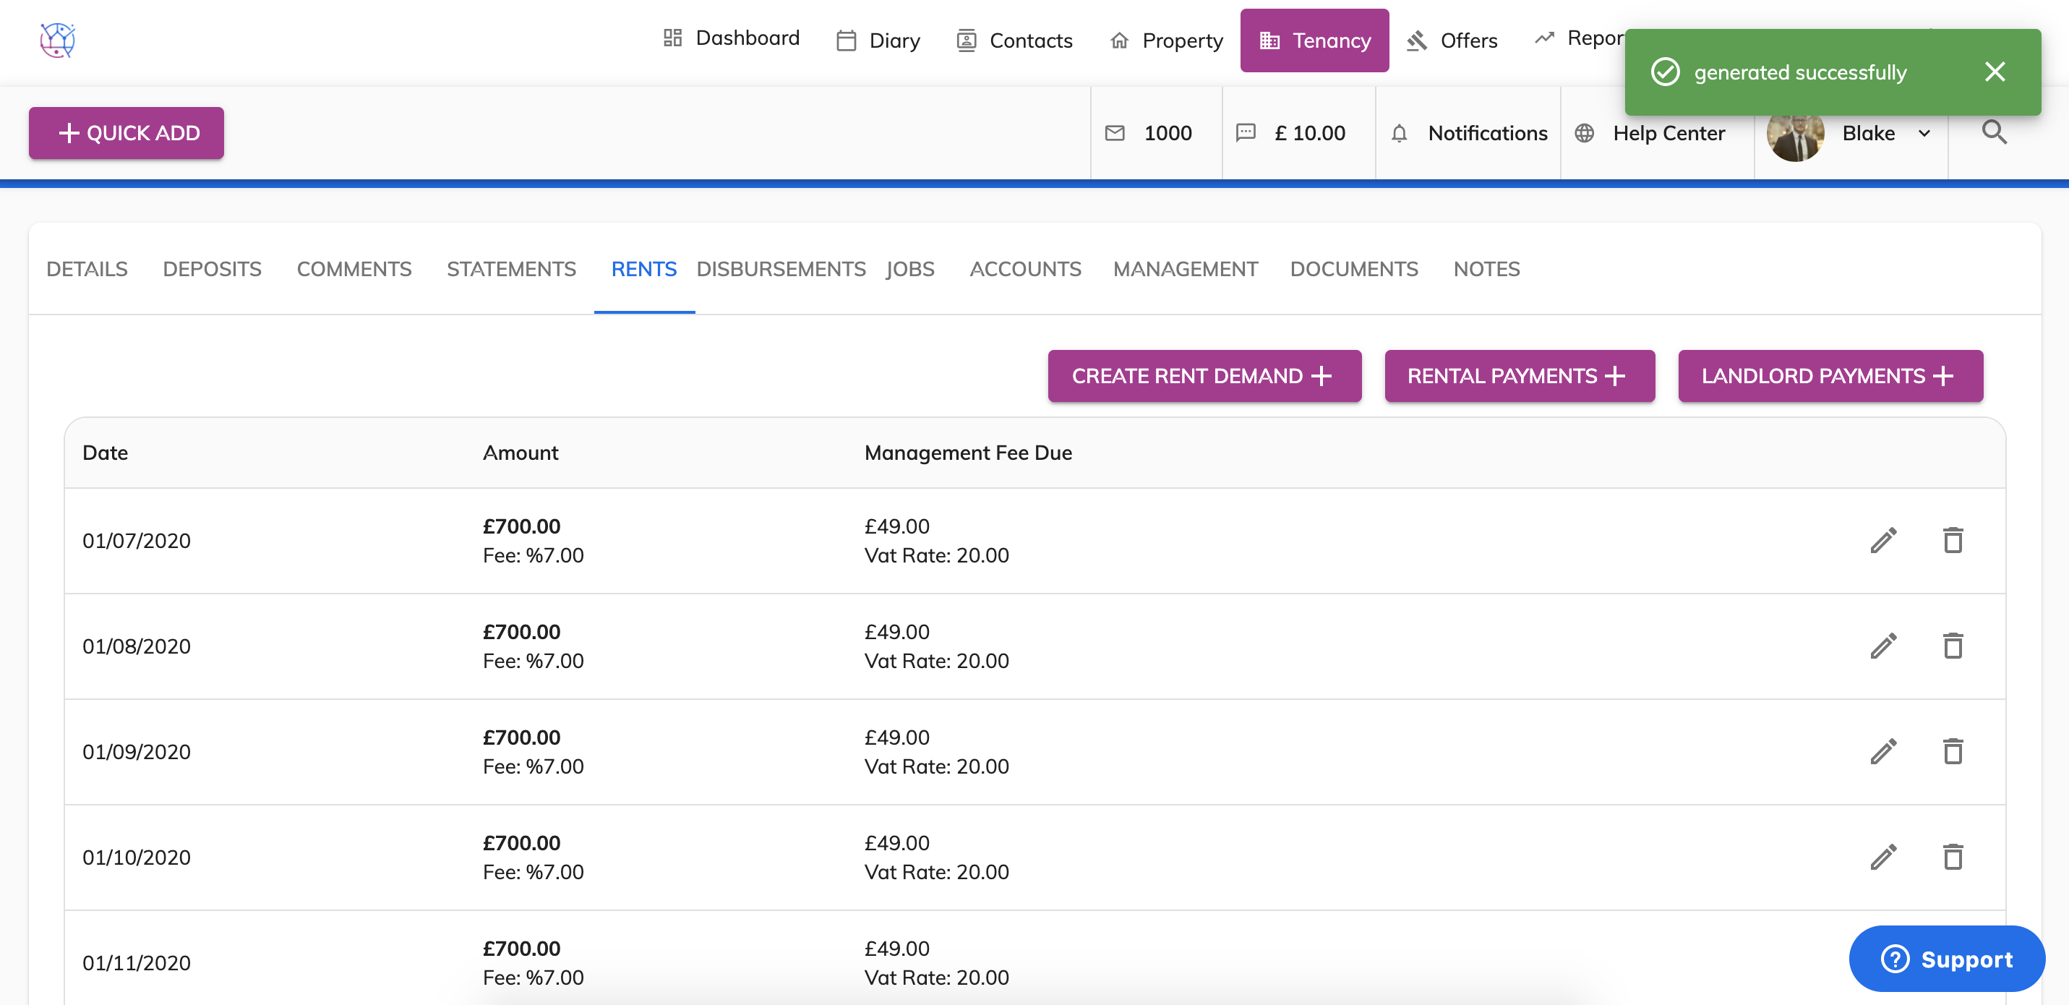Delete the 01/10/2020 rent entry
The height and width of the screenshot is (1005, 2069).
pos(1953,858)
